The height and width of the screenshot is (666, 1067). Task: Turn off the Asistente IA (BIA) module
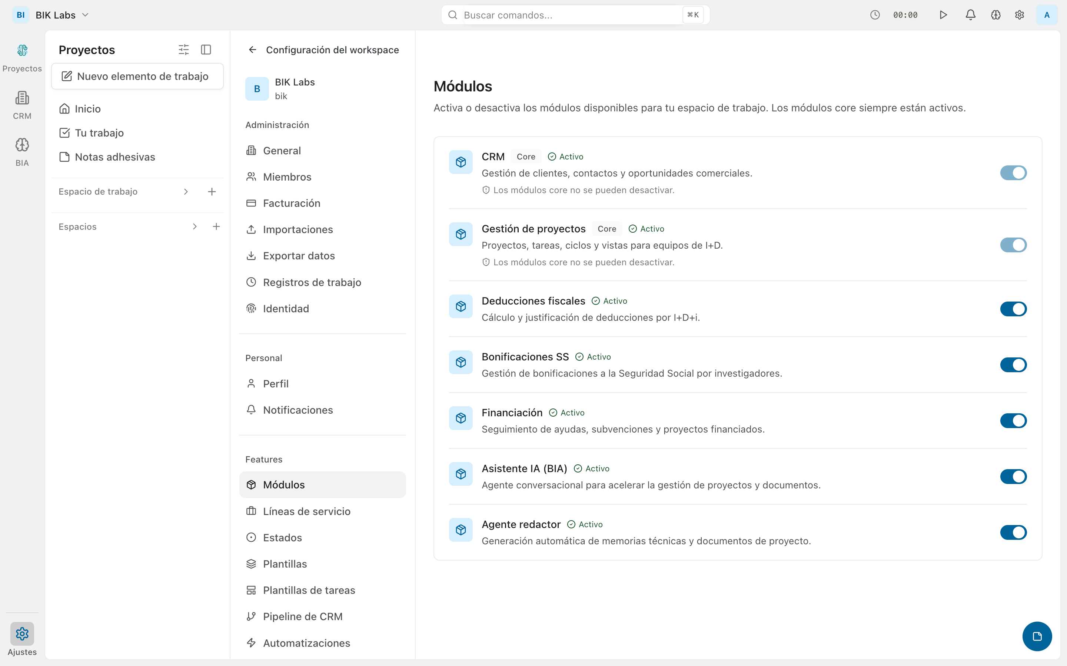(1013, 477)
